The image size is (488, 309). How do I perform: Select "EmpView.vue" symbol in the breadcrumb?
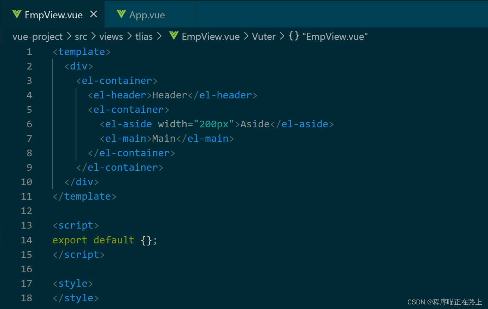[x=335, y=37]
